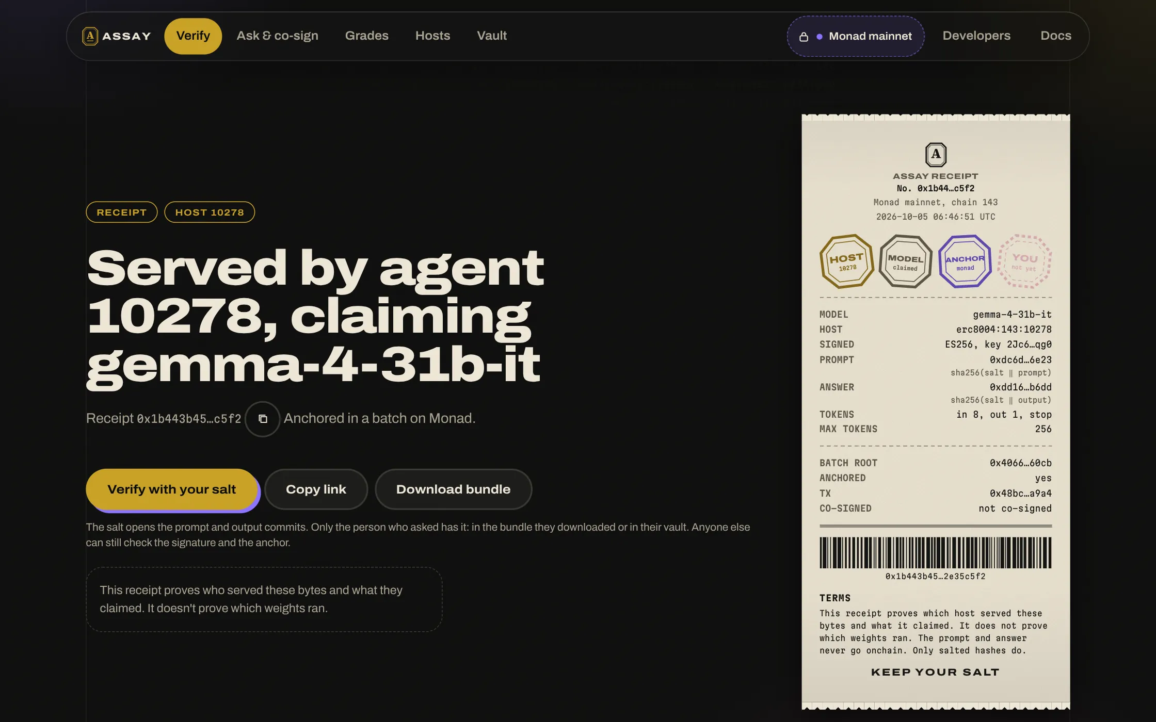Click the host value erc8004:143:10278
Image resolution: width=1156 pixels, height=722 pixels.
[1004, 330]
